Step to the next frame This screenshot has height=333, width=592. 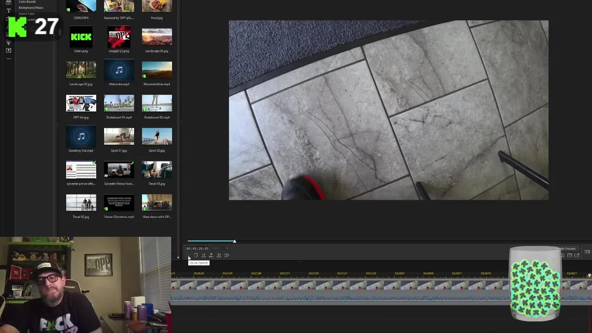219,255
